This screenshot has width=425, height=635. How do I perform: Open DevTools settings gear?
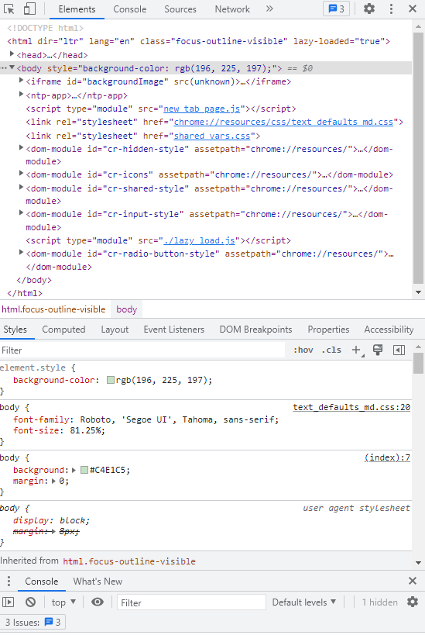tap(368, 9)
